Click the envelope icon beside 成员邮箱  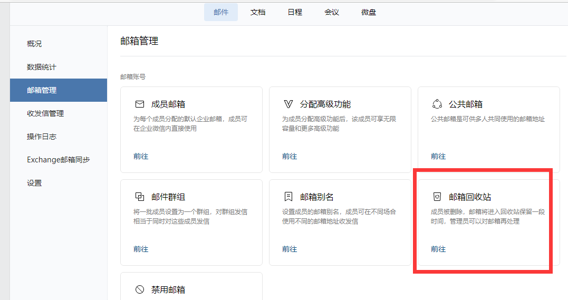tap(140, 104)
